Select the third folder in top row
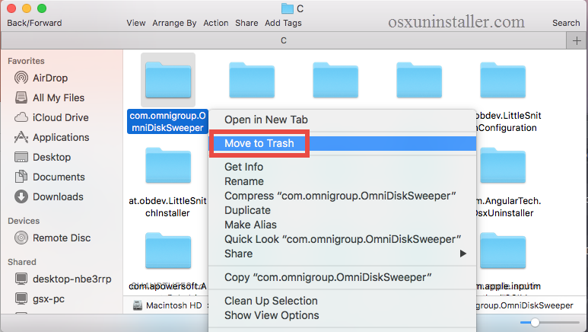The image size is (588, 332). point(335,80)
